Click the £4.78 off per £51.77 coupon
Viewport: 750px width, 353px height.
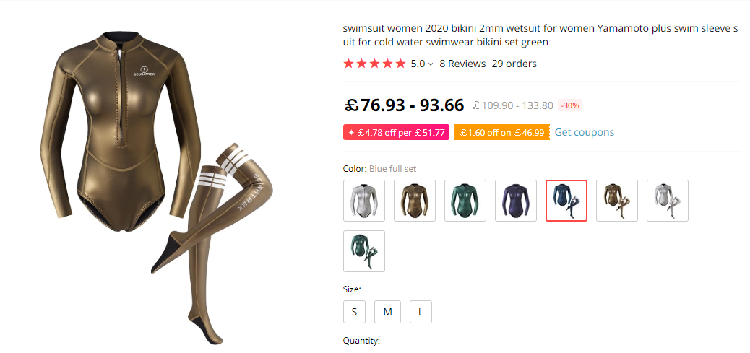point(396,133)
